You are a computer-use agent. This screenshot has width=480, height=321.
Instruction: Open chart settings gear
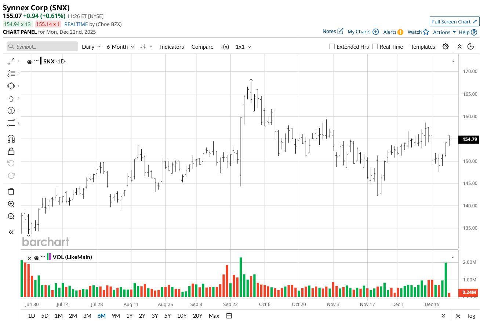coord(446,47)
